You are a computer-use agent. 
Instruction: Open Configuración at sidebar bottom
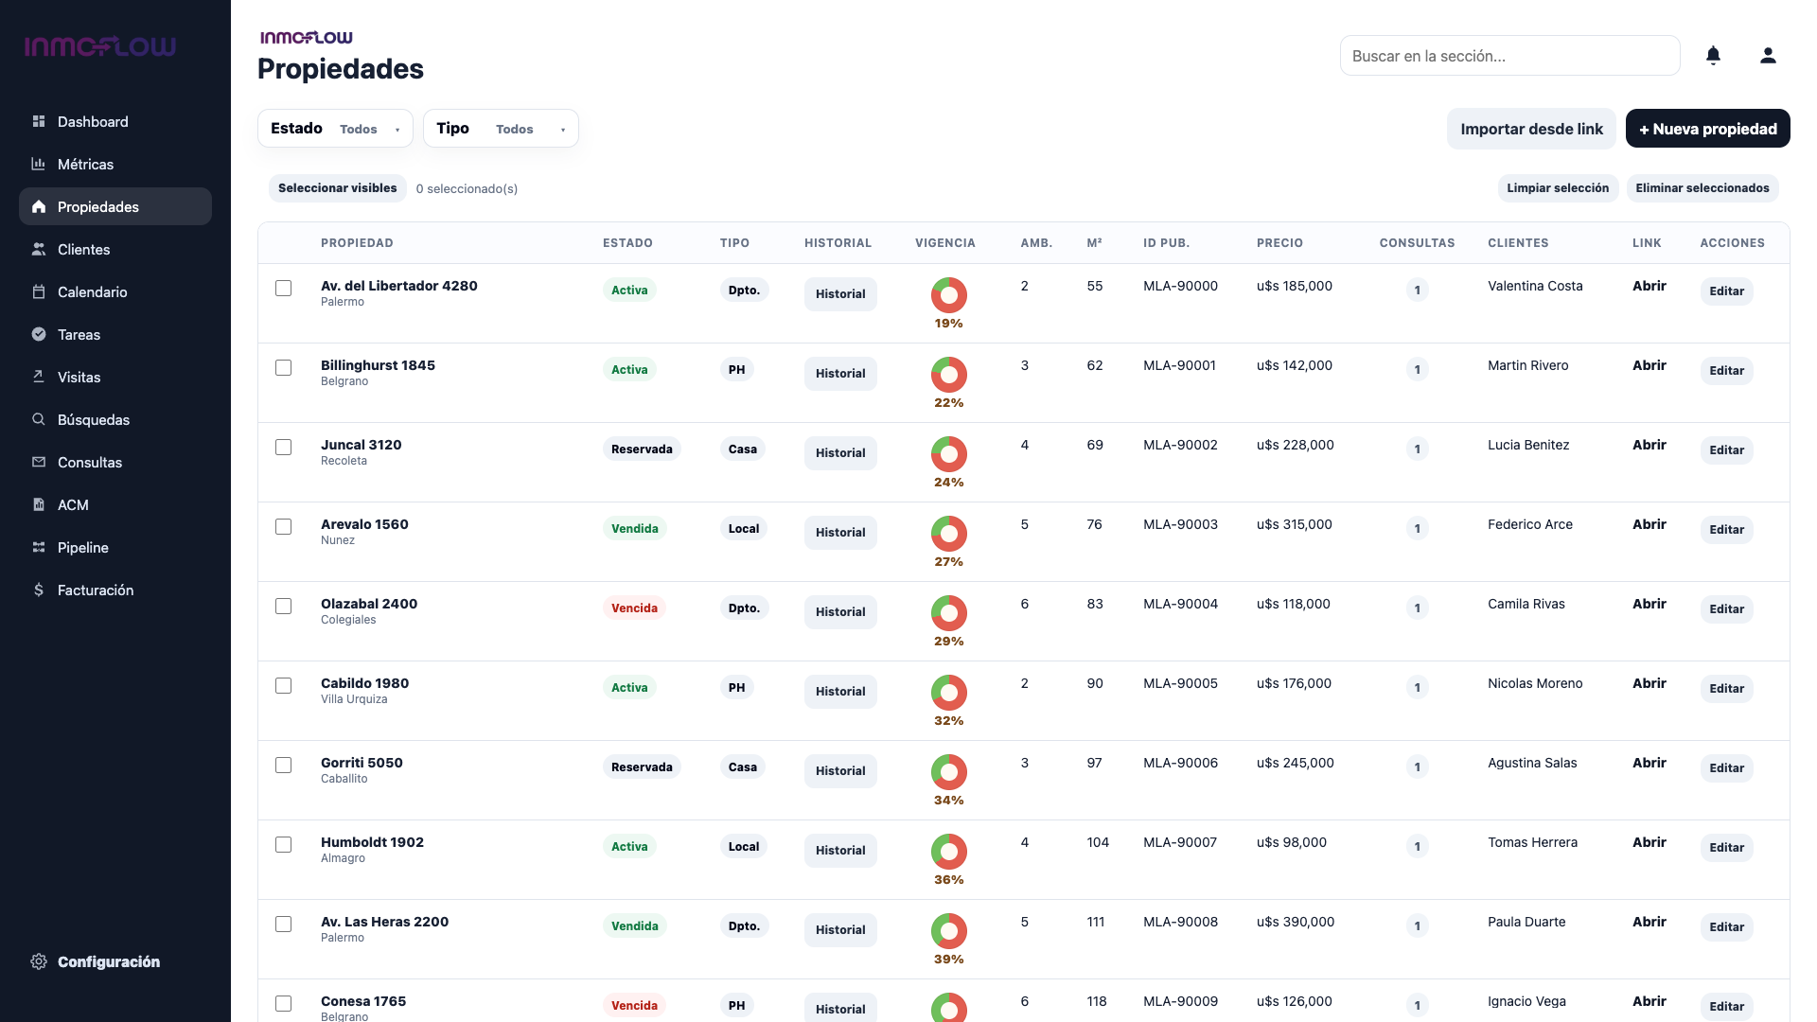click(x=115, y=961)
